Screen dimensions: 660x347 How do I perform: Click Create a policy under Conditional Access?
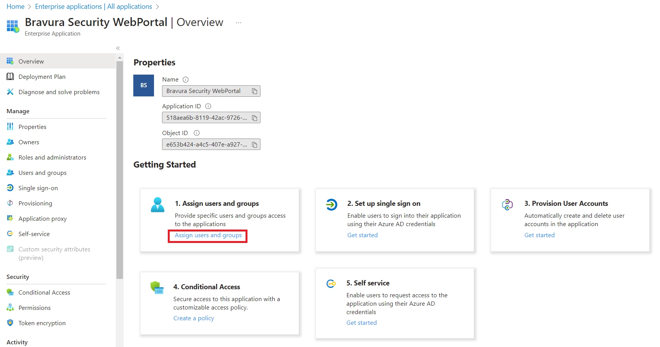(x=193, y=318)
